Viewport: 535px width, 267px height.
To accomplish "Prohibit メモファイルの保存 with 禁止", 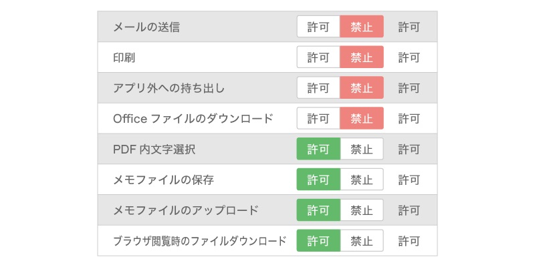I will click(362, 180).
